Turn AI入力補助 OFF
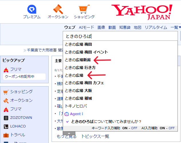The image size is (181, 143). pos(172,128)
